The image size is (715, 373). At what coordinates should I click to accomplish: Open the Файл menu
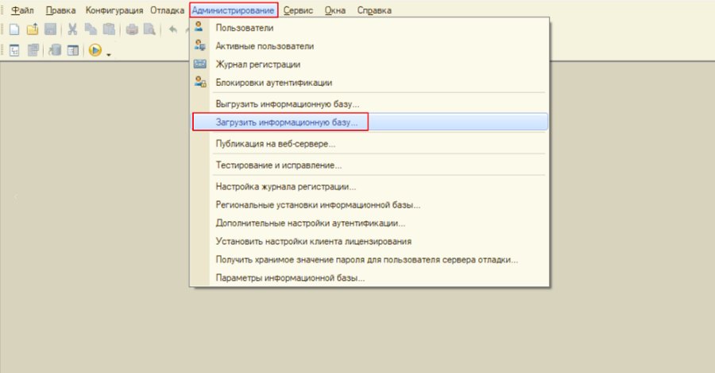22,10
